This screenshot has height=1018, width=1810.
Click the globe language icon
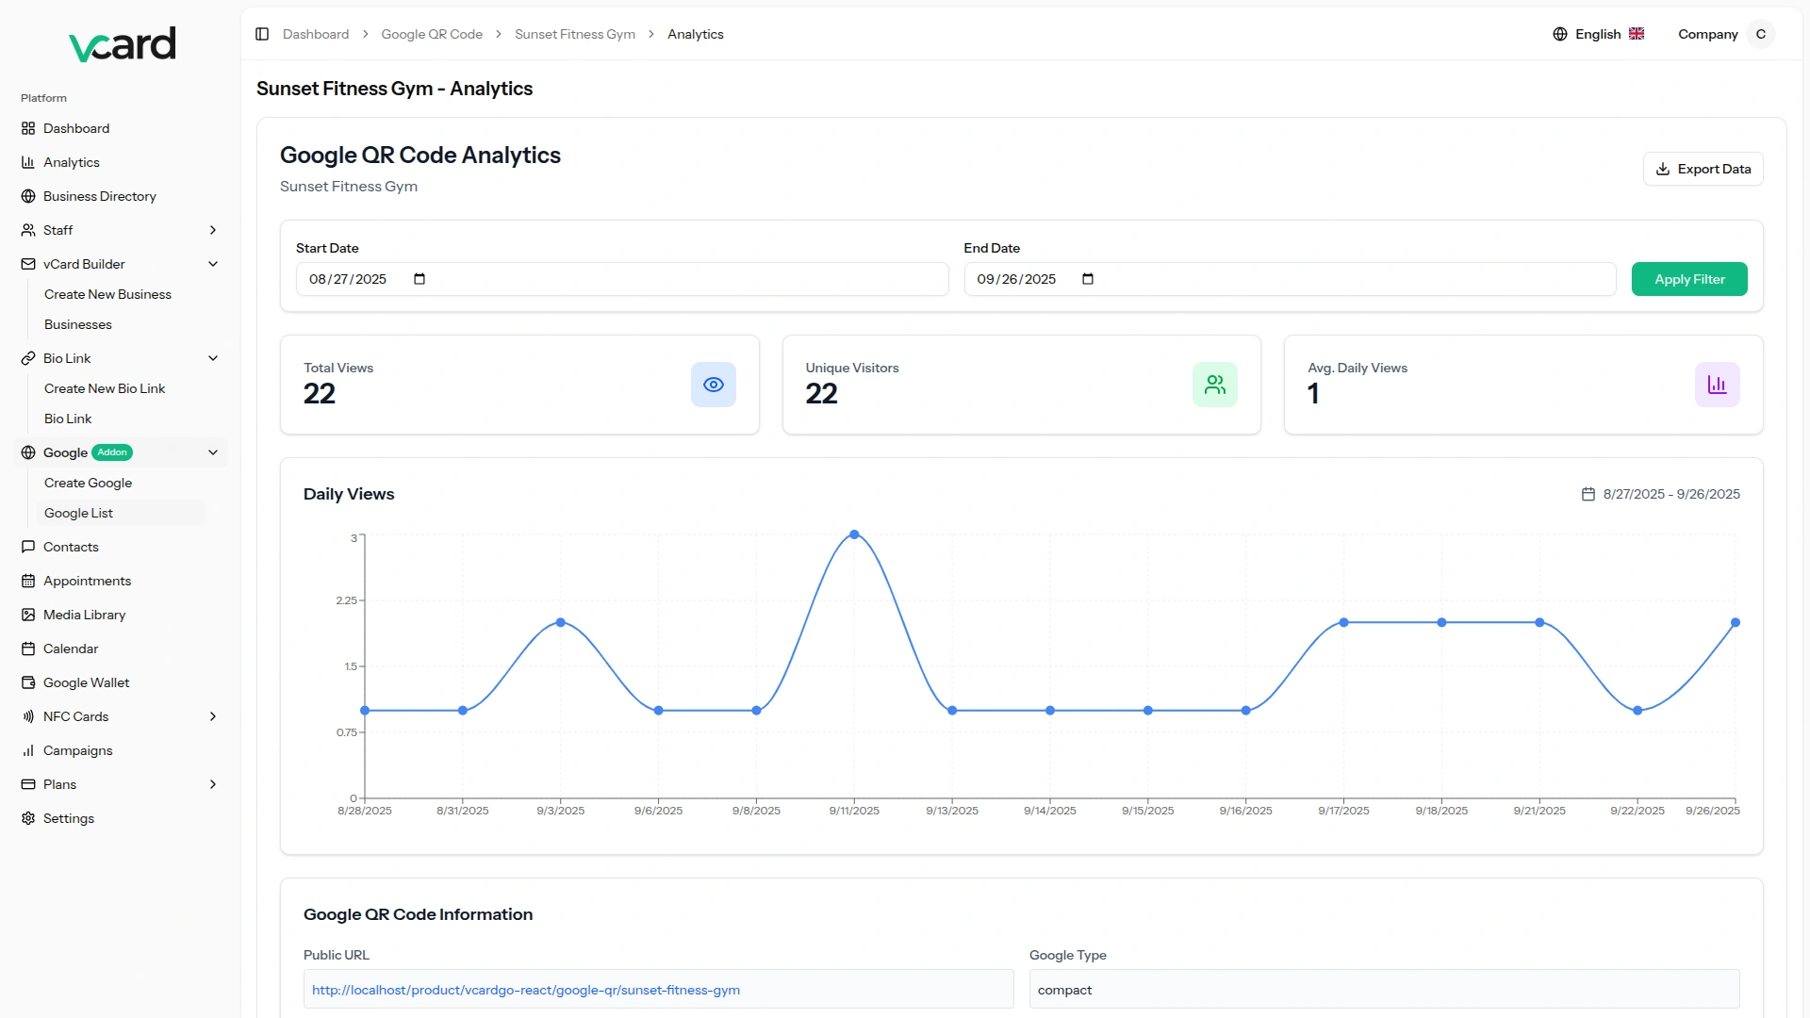pos(1560,34)
